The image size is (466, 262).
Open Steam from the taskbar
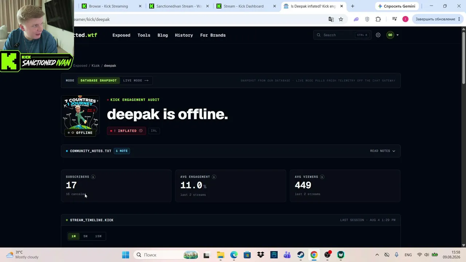click(x=301, y=255)
